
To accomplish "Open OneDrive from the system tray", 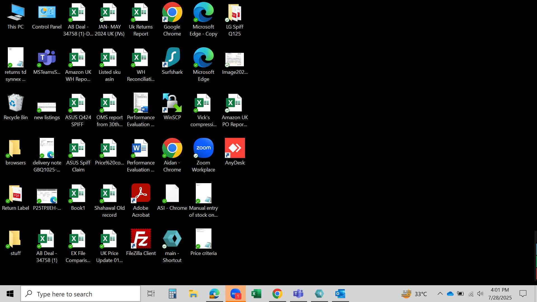I will coord(450,294).
